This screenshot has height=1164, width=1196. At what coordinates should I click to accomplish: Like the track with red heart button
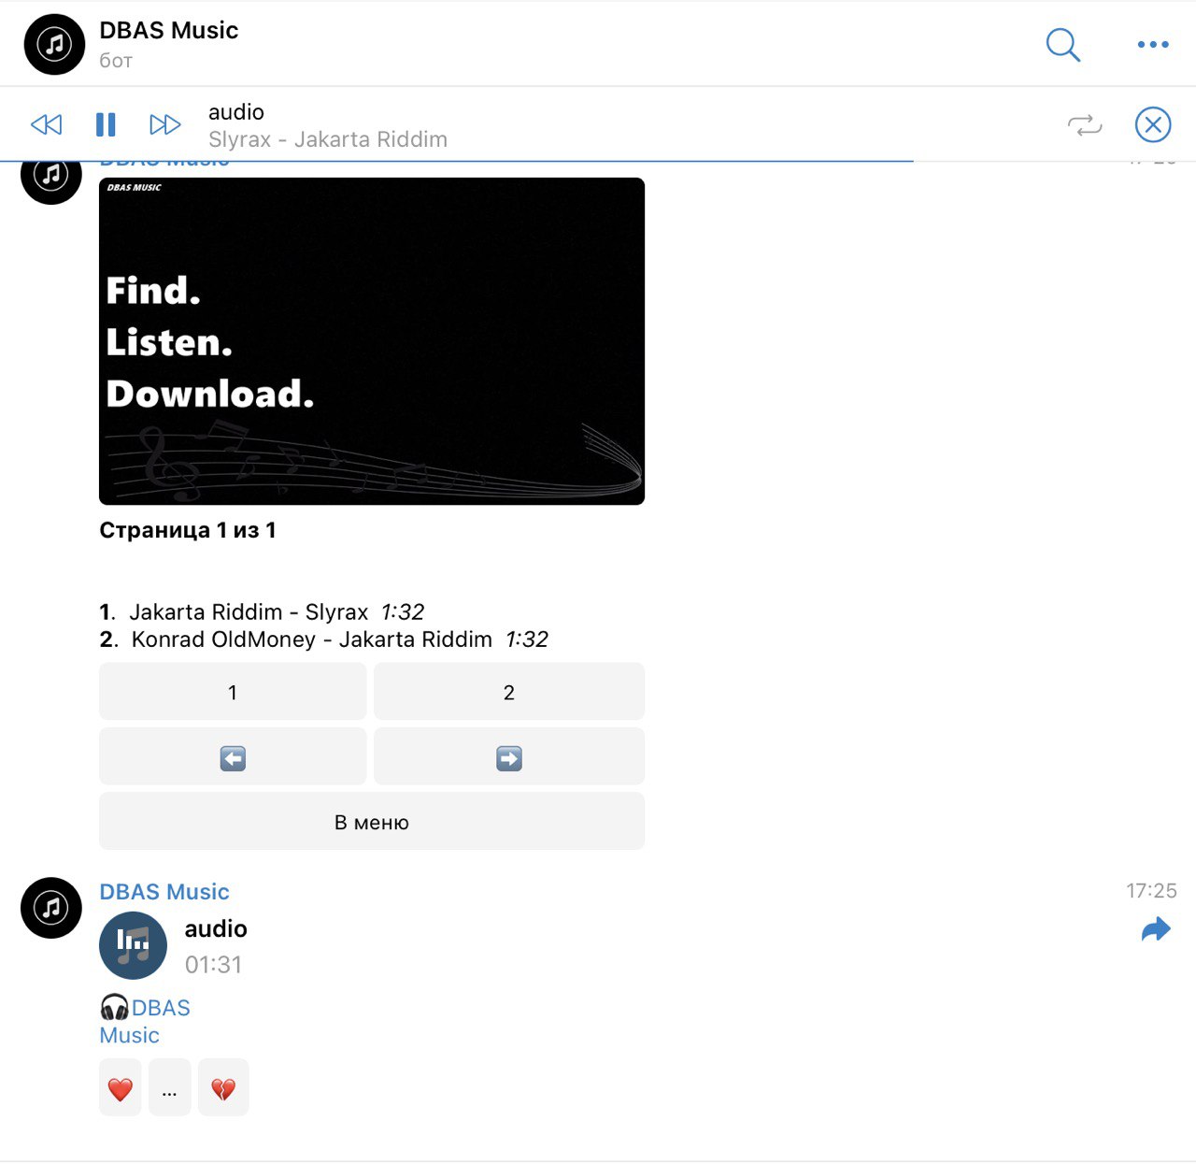(121, 1087)
